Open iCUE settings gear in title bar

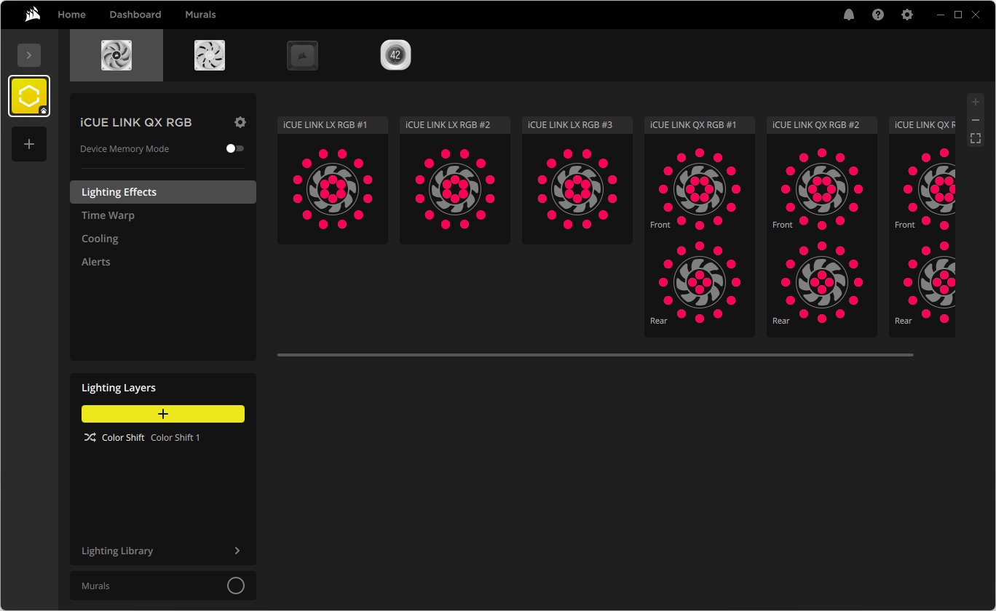(906, 15)
